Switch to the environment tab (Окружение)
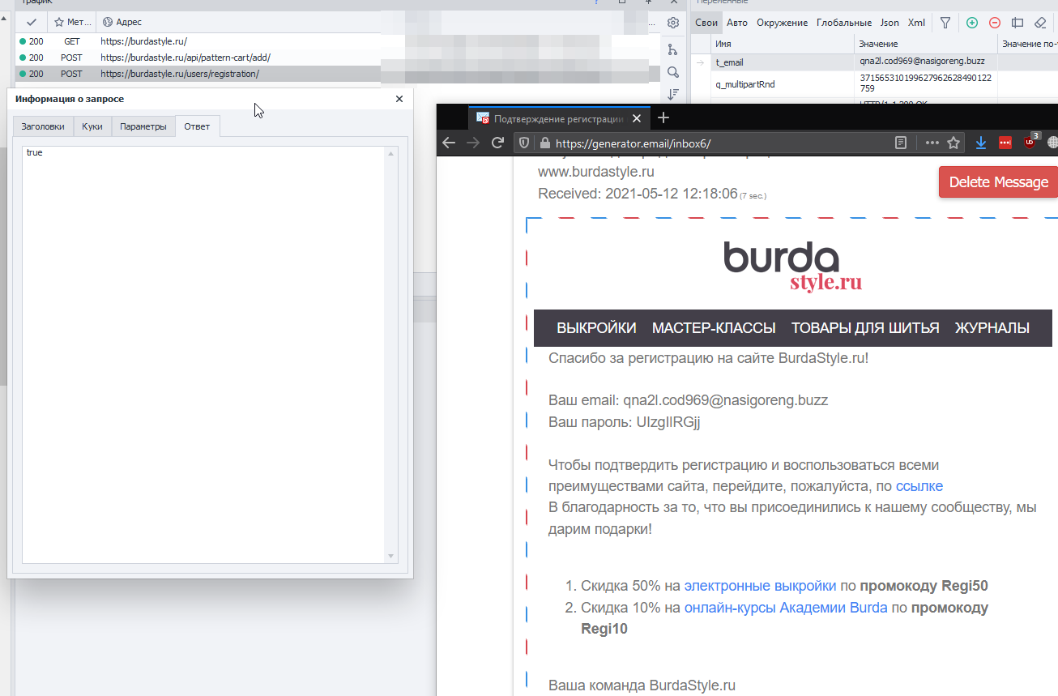Image resolution: width=1058 pixels, height=696 pixels. (x=783, y=23)
